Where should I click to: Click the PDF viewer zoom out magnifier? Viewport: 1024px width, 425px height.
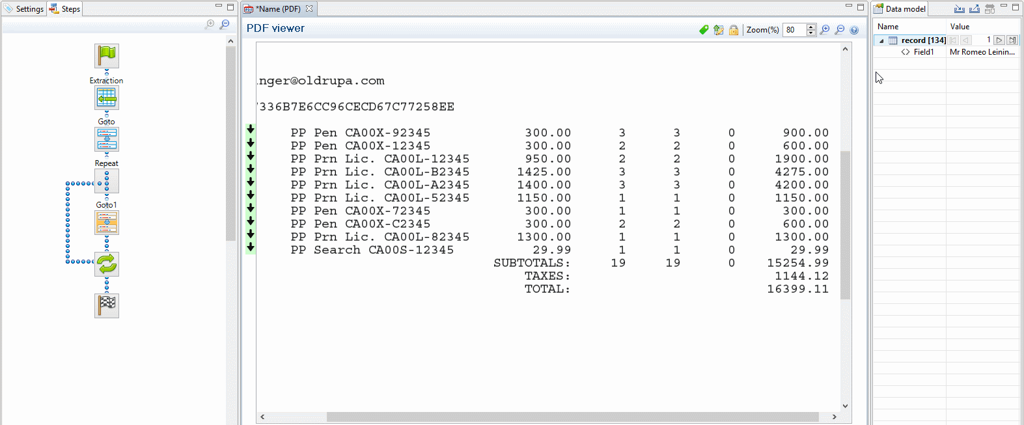840,30
